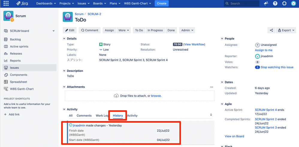Open the Boards dropdown menu

[100, 3]
